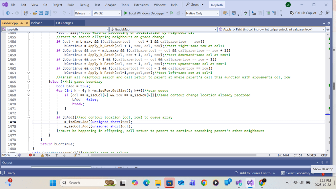Click the Navigate Backward arrow icon
Screen dimensions: 336x189
click(7, 13)
